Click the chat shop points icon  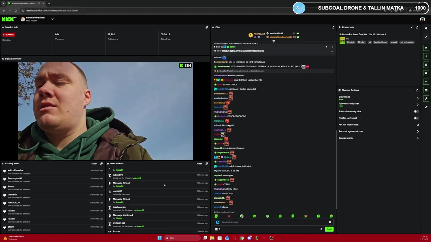coord(216,229)
